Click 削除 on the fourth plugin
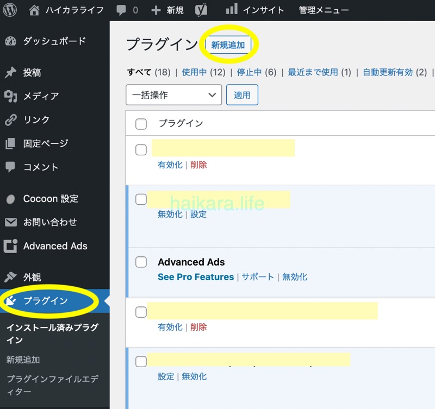This screenshot has width=435, height=409. pyautogui.click(x=198, y=328)
